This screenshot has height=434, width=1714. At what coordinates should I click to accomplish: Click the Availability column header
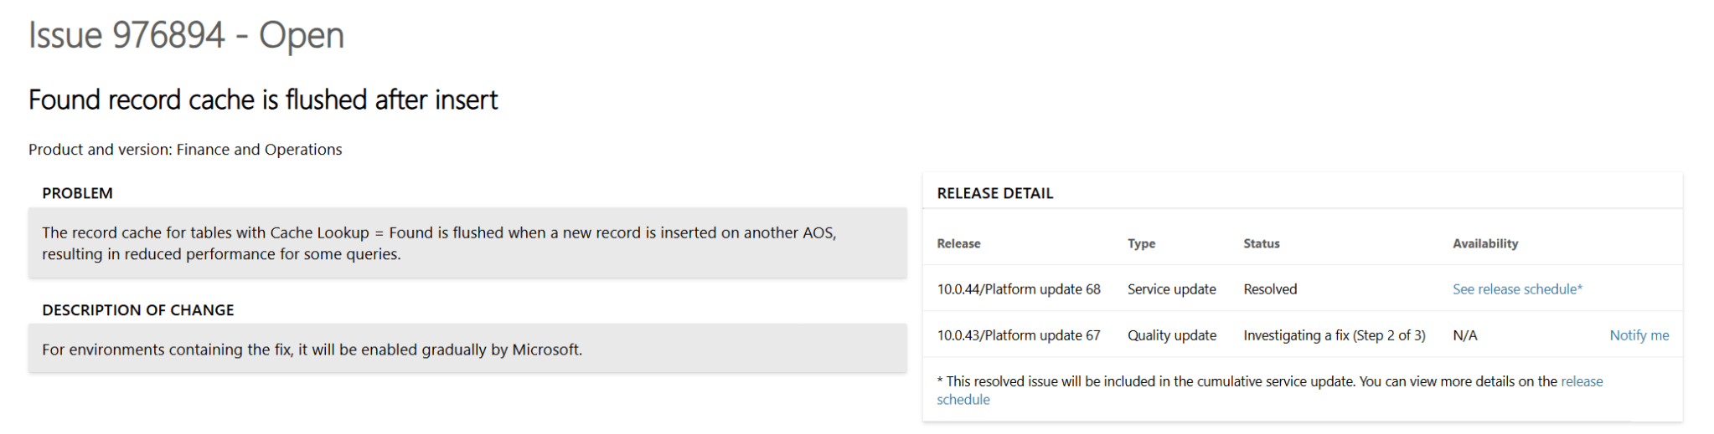tap(1484, 243)
